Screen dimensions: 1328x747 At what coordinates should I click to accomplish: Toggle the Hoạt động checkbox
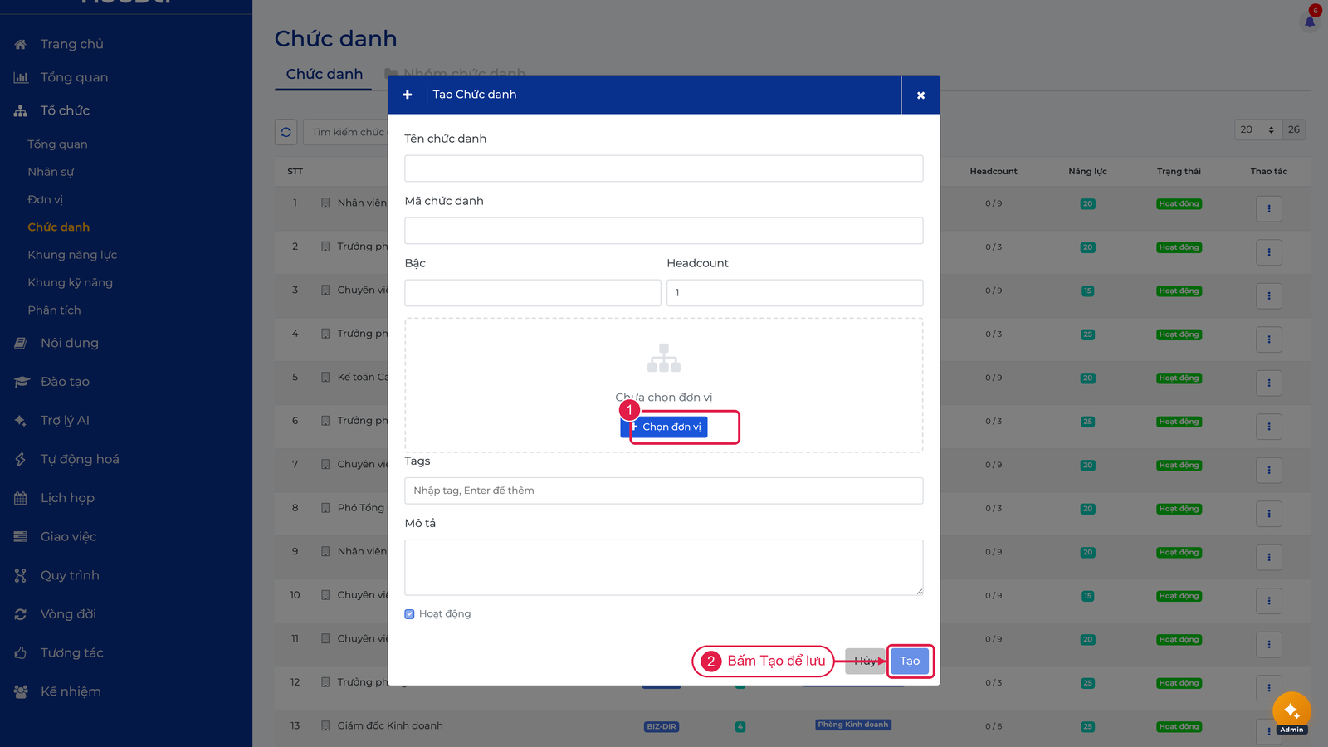coord(409,614)
